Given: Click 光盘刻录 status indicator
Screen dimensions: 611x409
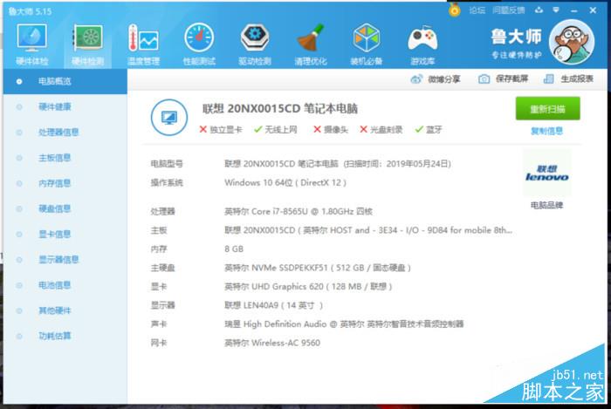Looking at the screenshot, I should (381, 130).
